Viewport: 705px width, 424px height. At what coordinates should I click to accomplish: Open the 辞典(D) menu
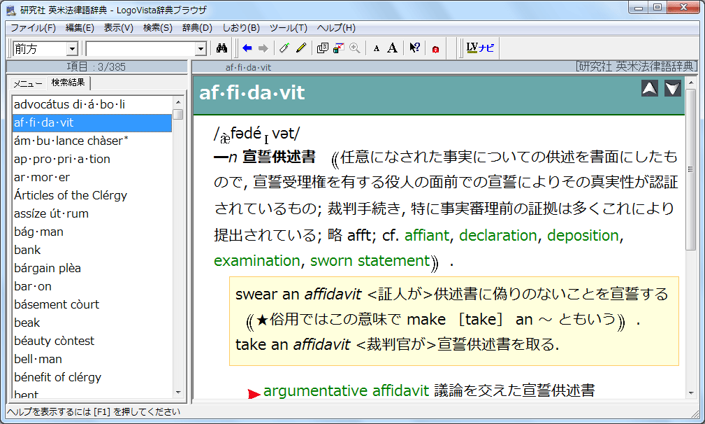tap(197, 28)
